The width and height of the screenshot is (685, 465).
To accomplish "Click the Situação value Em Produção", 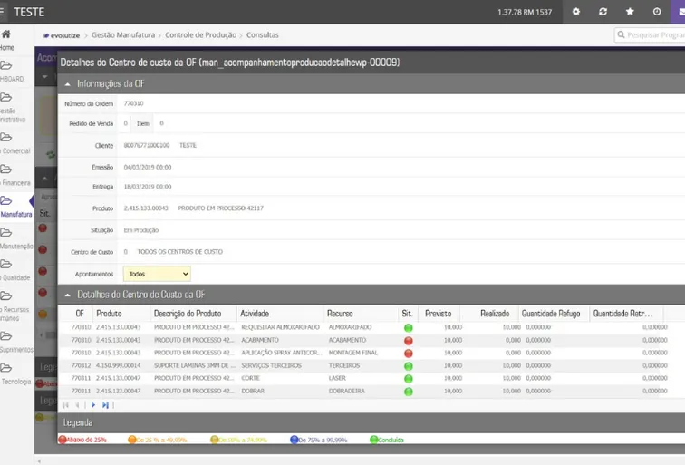I will click(x=140, y=230).
